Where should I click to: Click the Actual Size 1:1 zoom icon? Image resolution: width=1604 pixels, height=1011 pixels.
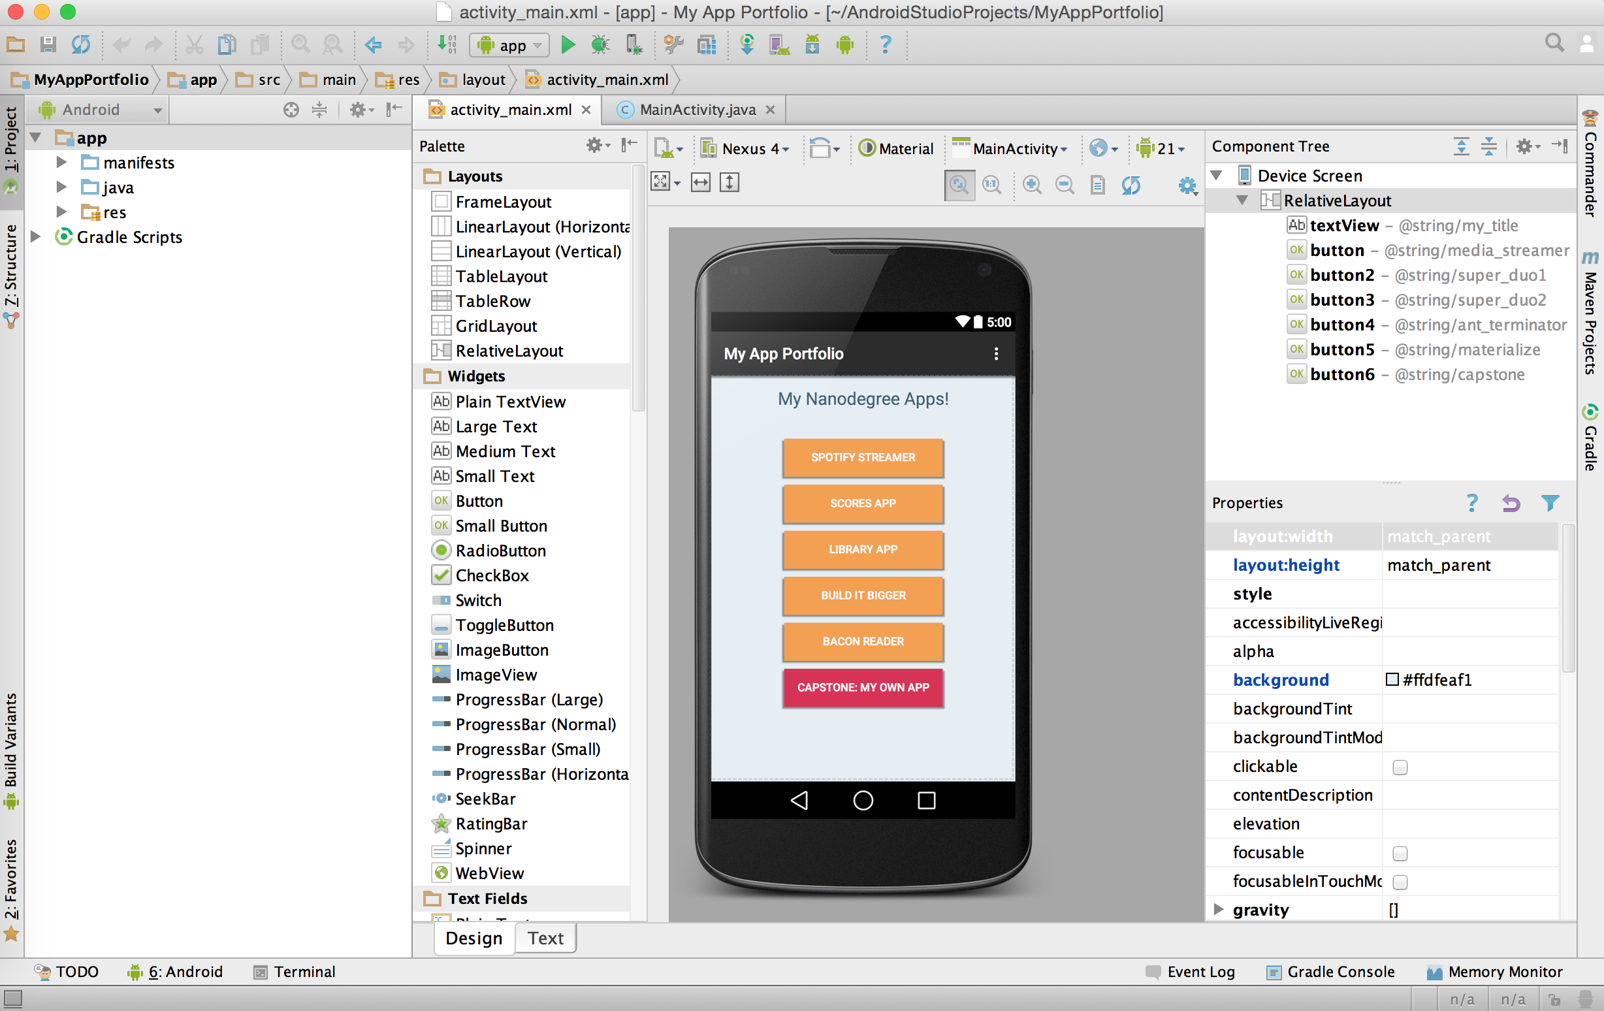(992, 184)
